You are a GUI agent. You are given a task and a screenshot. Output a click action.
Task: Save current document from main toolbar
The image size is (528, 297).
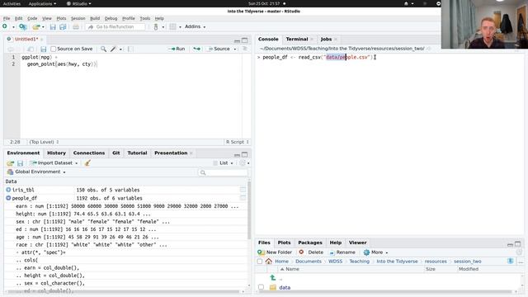click(x=53, y=26)
